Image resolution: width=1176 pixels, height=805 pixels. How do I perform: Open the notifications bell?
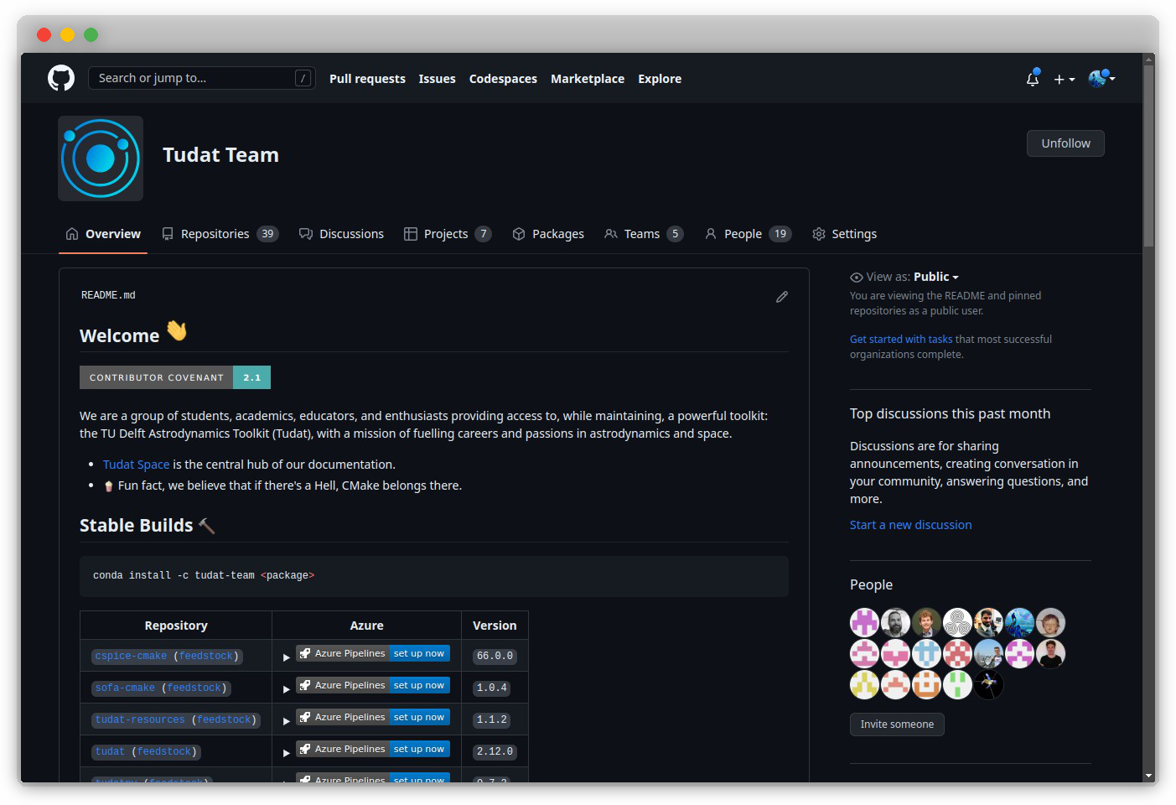[1033, 78]
